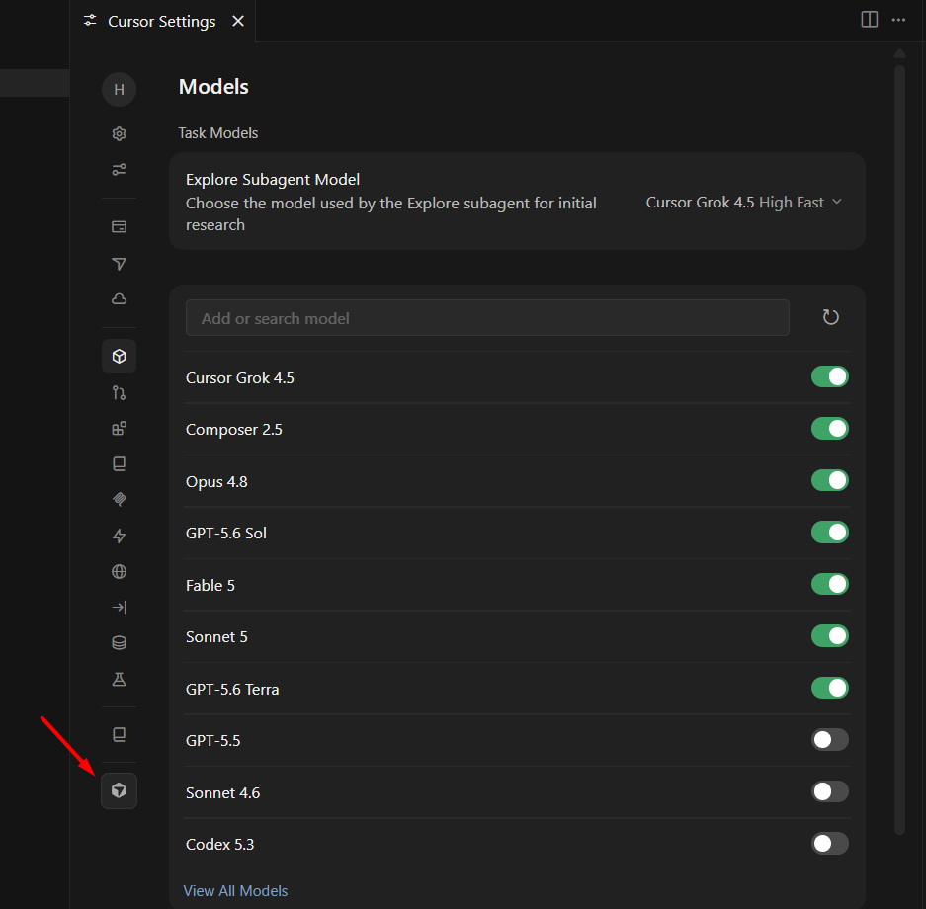Select the Cursor Settings tab
The image size is (926, 909).
161,22
